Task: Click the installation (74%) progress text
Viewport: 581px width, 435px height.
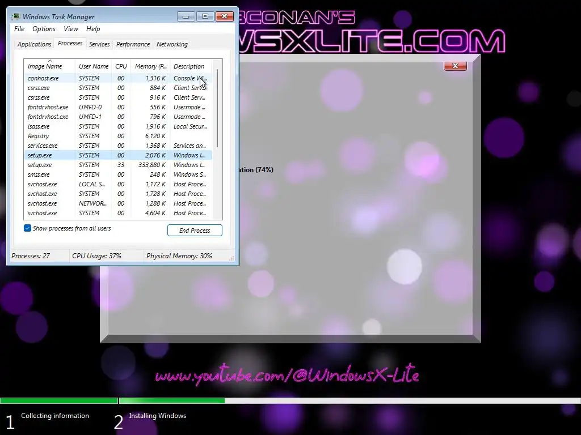Action: coord(256,170)
